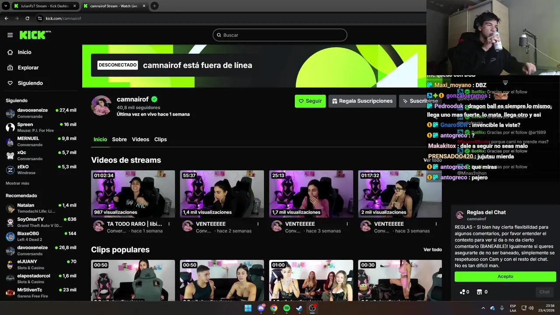Open Natalan recommended channel

[x=41, y=208]
